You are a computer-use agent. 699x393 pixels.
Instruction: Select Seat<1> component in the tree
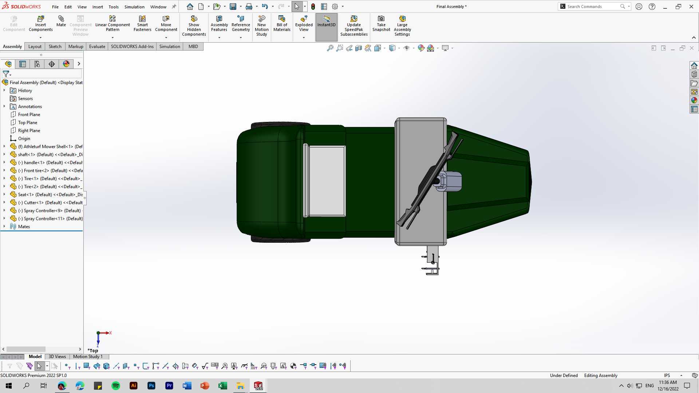pyautogui.click(x=50, y=195)
